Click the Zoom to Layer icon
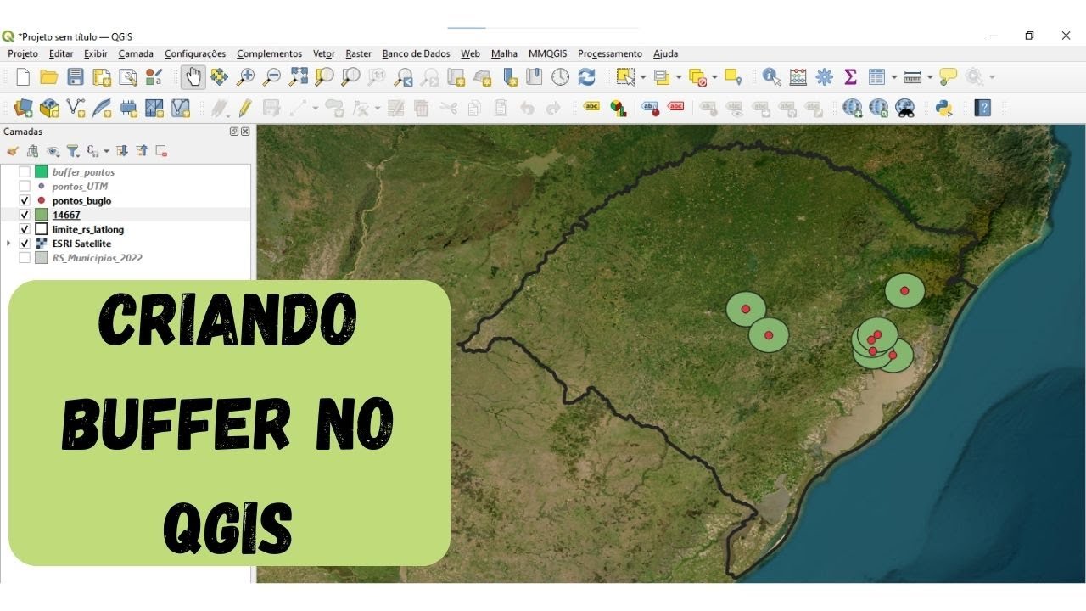The image size is (1086, 611). point(350,77)
